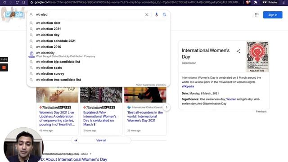This screenshot has width=288, height=162.
Task: Select suggestion 'wb electricity'
Action: pyautogui.click(x=99, y=54)
